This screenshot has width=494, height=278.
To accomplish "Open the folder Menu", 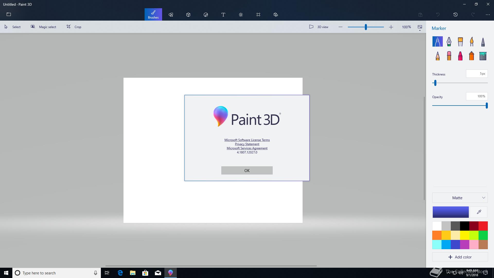I will [9, 14].
